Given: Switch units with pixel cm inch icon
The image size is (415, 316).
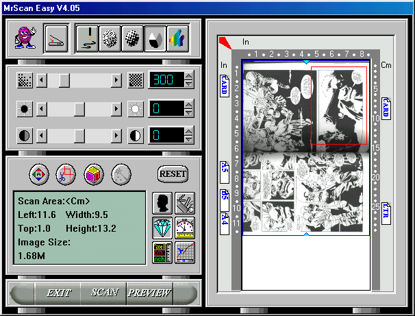Looking at the screenshot, I should pos(162,253).
